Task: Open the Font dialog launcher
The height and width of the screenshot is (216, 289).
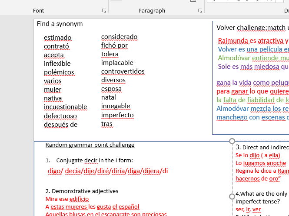Action: point(104,11)
